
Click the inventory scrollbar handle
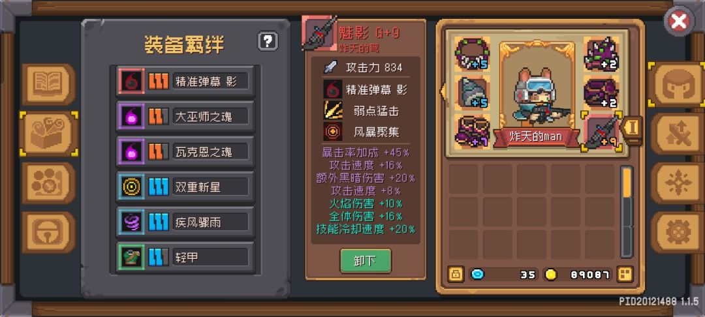627,182
